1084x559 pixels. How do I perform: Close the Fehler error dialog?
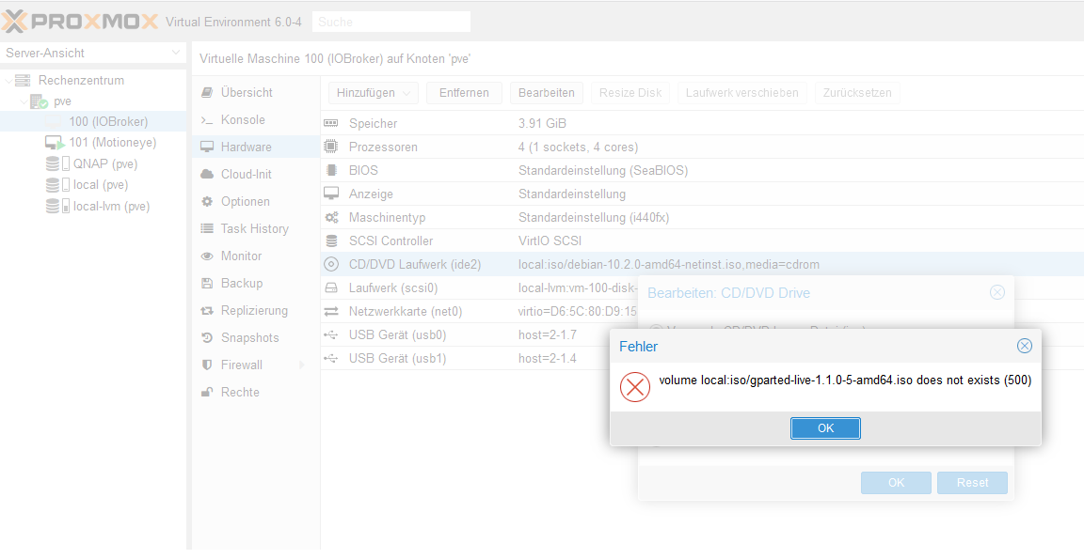click(1025, 346)
